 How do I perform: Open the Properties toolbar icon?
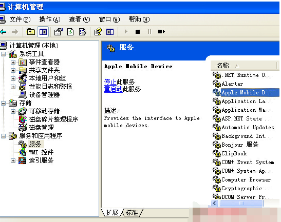(x=59, y=32)
